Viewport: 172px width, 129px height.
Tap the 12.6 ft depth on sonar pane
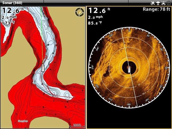[x=99, y=11]
